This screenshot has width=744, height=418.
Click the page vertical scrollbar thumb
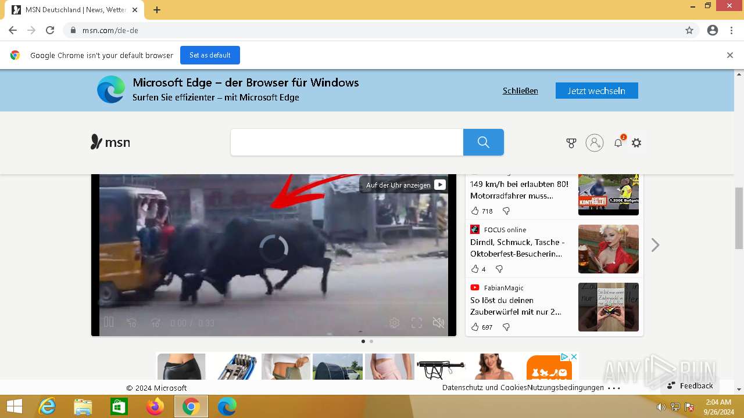pyautogui.click(x=739, y=218)
